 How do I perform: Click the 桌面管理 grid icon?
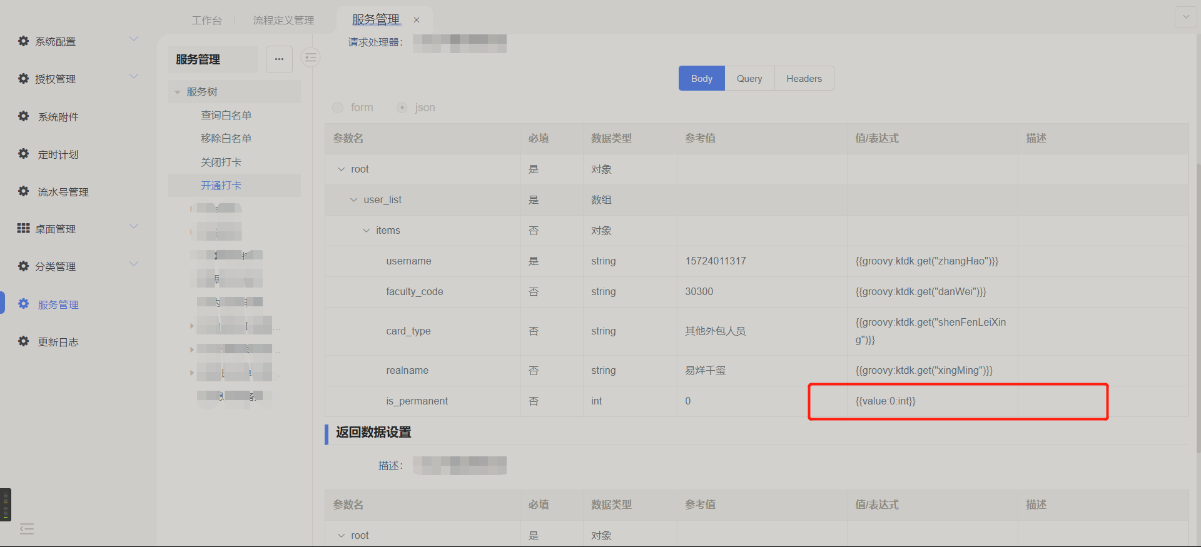[x=24, y=228]
